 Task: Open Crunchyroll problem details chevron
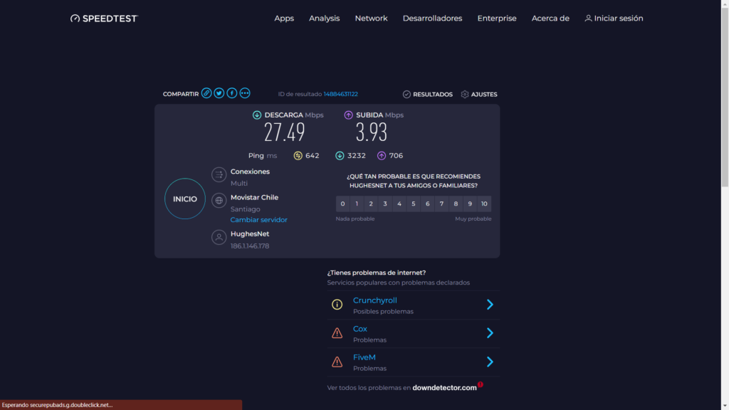pyautogui.click(x=490, y=305)
